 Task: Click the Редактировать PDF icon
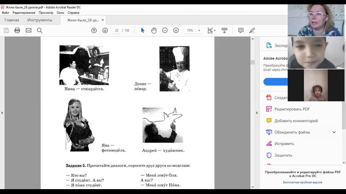coord(269,109)
